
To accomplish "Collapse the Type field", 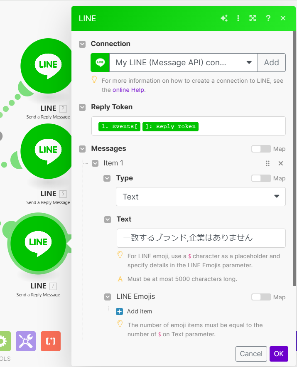I will point(107,178).
